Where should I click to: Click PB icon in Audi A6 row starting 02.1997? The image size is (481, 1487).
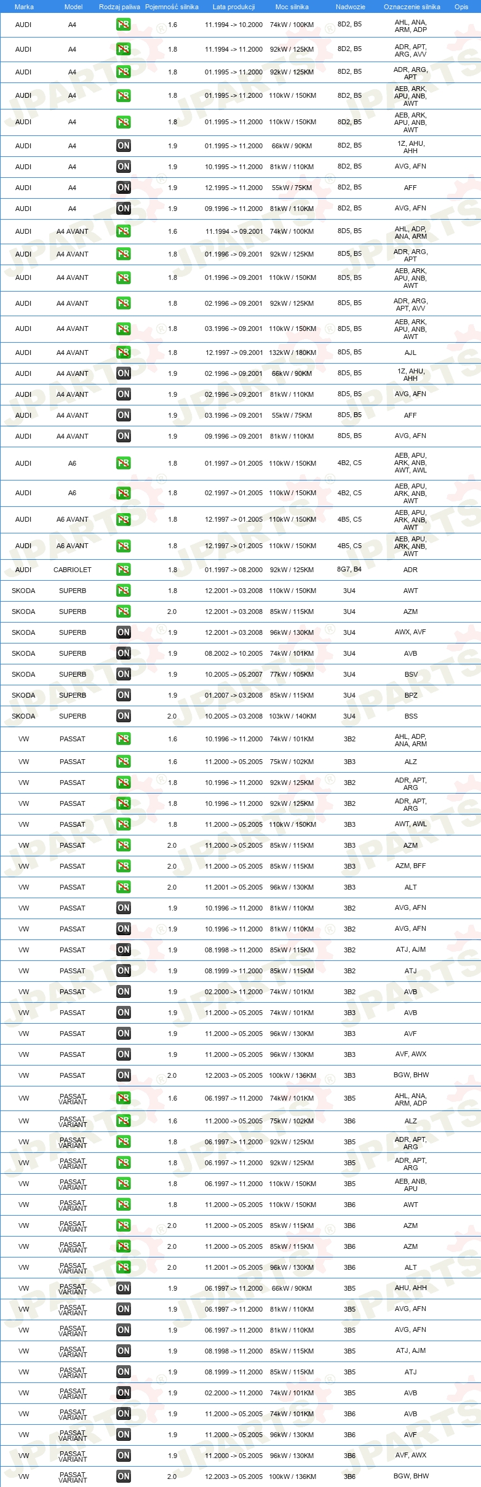click(124, 493)
